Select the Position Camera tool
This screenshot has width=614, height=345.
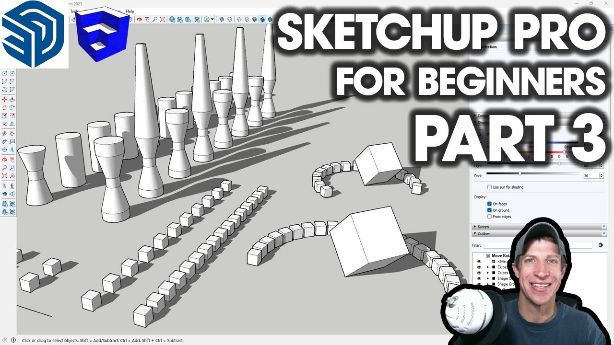coord(4,186)
